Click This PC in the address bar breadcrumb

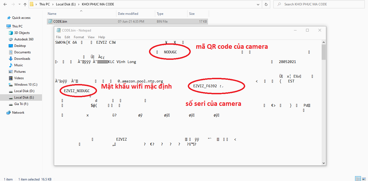(x=45, y=4)
